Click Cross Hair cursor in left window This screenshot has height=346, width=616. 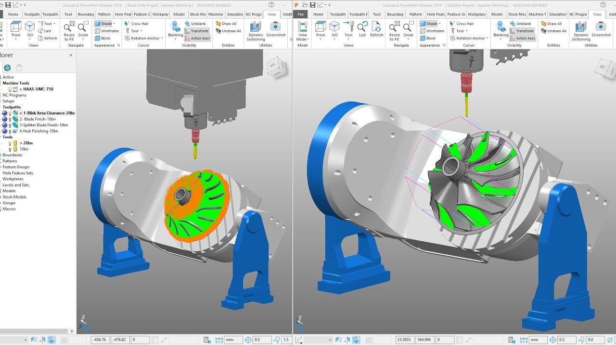point(136,24)
